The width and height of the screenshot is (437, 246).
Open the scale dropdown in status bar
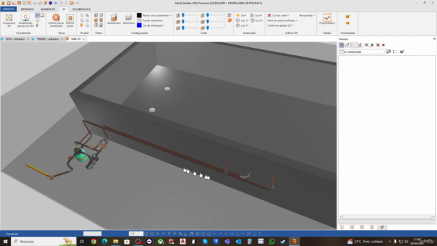pos(141,234)
